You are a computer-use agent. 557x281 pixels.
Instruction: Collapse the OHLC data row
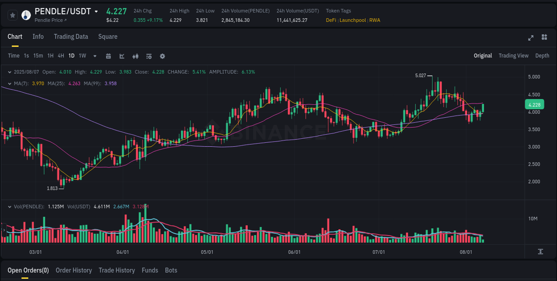click(x=10, y=71)
